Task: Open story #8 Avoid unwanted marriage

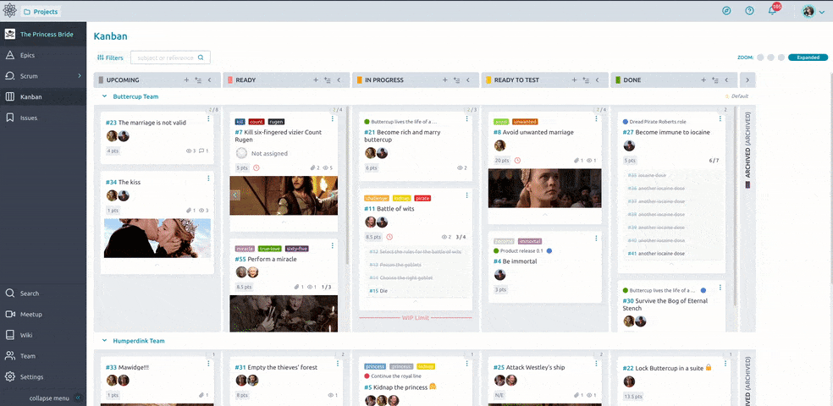Action: pos(533,132)
